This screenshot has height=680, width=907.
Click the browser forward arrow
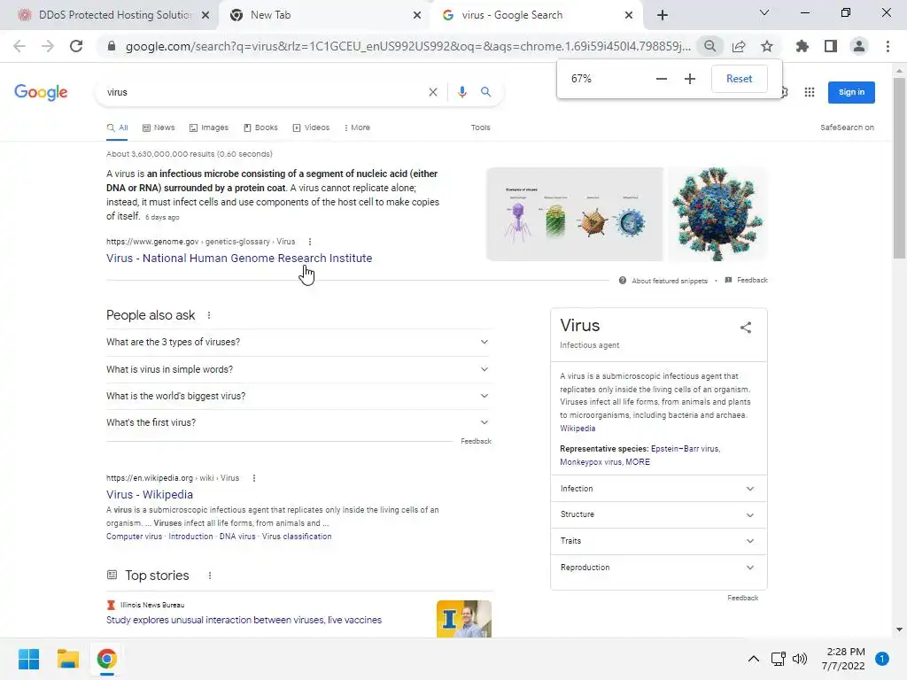48,46
